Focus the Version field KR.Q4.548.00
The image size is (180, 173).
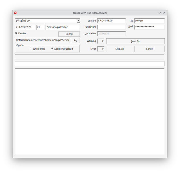111,21
